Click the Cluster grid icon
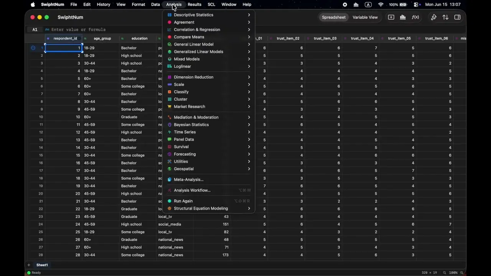 (x=170, y=99)
